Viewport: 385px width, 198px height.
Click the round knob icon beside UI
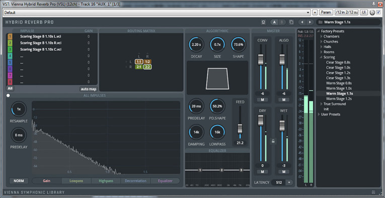[x=372, y=13]
